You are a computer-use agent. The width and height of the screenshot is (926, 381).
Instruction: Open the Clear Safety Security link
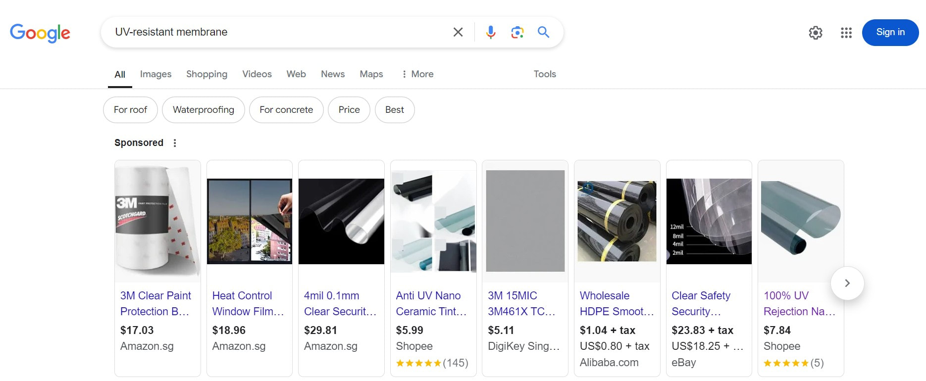pos(701,303)
